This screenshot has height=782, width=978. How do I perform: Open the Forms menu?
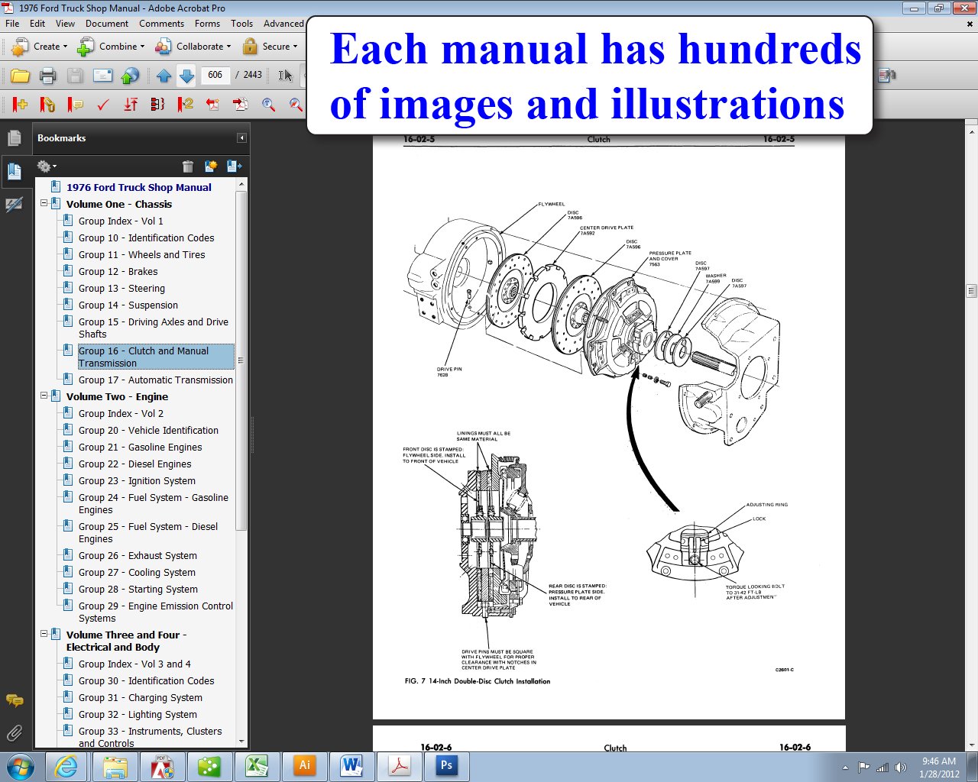point(207,24)
